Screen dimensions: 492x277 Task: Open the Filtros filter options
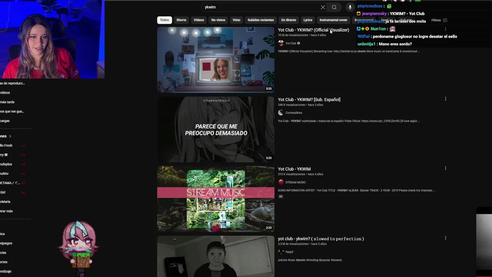[439, 20]
